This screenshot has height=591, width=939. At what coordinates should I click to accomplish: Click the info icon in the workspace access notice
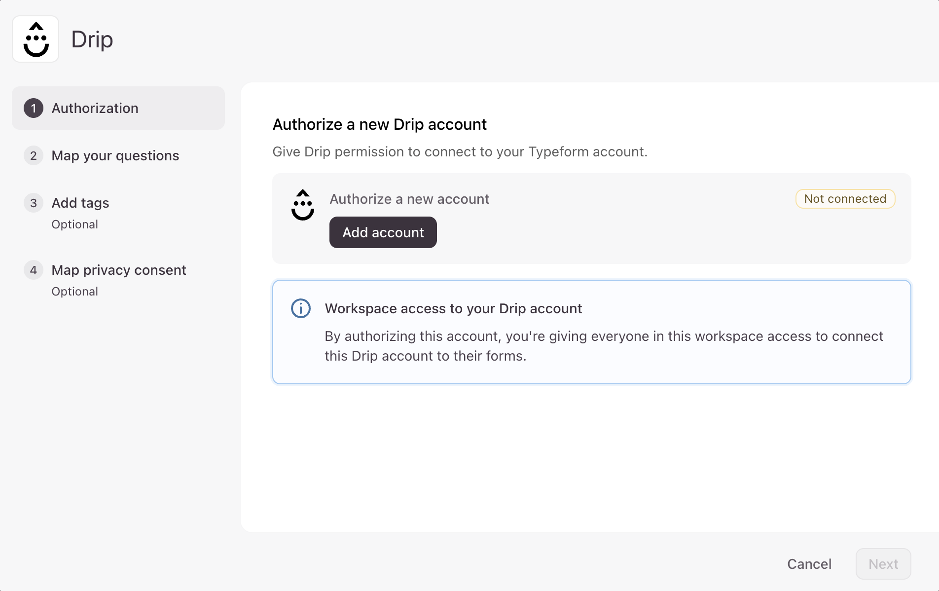[x=301, y=308]
